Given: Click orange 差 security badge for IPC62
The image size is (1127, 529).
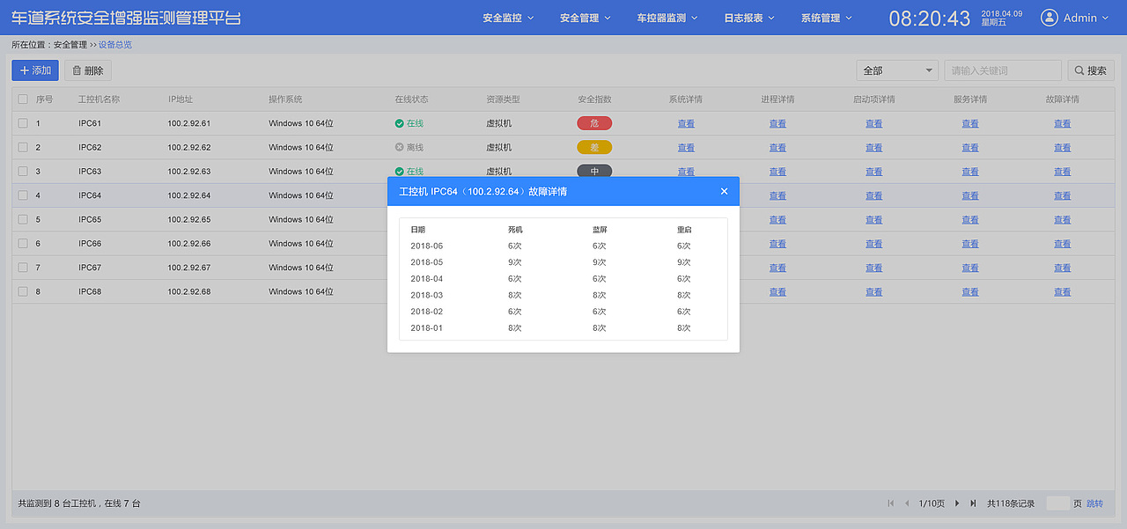Looking at the screenshot, I should click(x=594, y=147).
